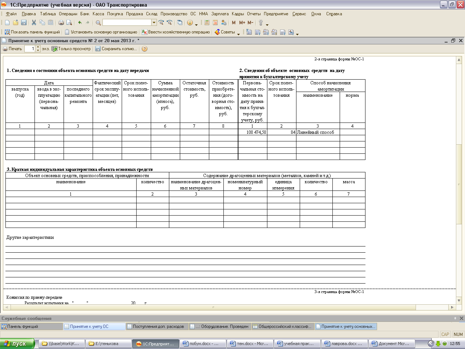Image resolution: width=465 pixels, height=349 pixels.
Task: Click the Советы button
Action: pos(225,32)
